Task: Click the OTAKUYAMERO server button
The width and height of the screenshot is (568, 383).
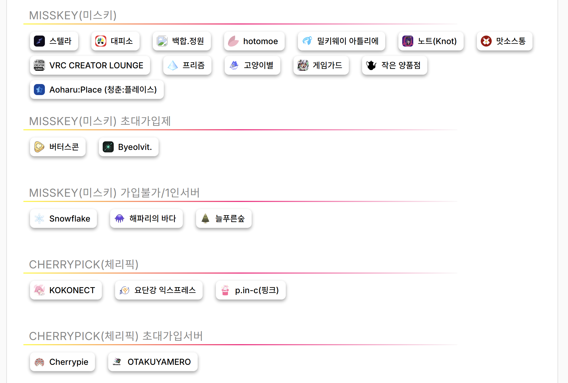Action: tap(153, 362)
